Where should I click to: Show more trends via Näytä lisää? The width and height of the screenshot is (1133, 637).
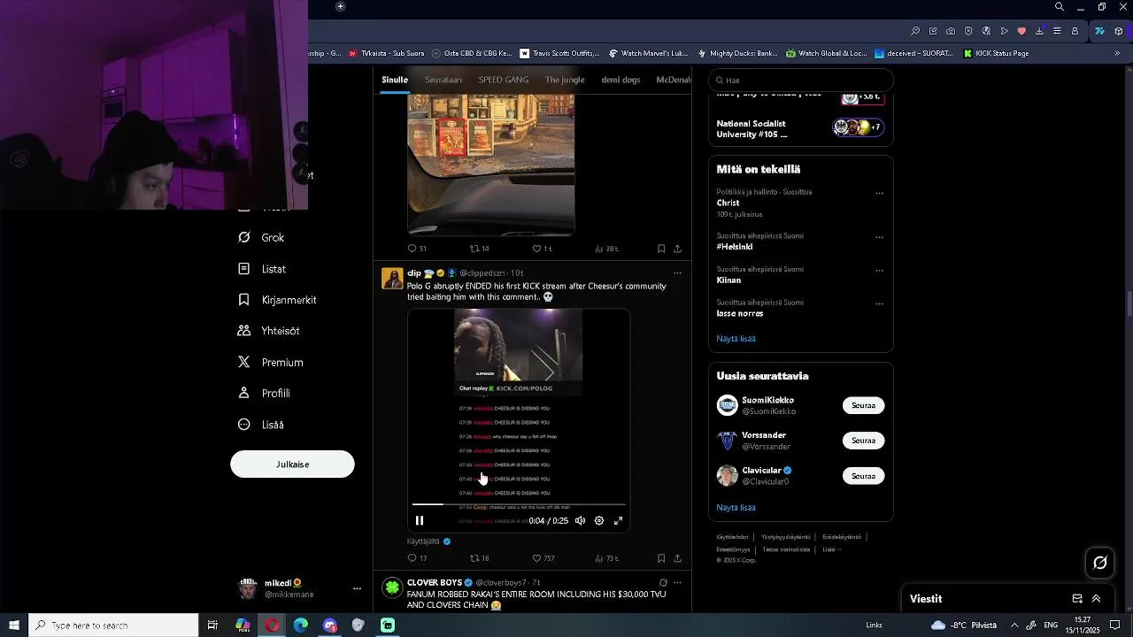pos(736,339)
